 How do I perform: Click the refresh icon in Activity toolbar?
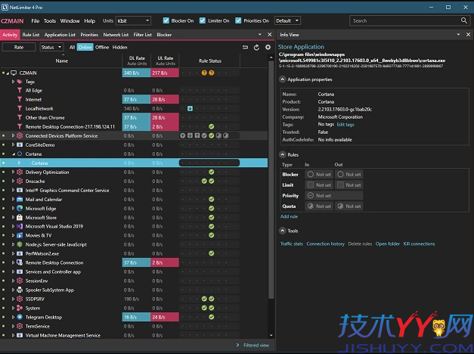pos(256,47)
